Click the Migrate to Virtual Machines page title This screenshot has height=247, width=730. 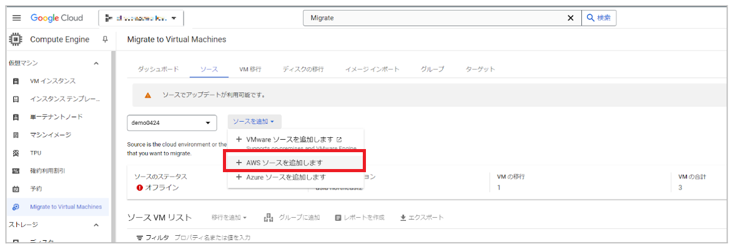point(177,39)
